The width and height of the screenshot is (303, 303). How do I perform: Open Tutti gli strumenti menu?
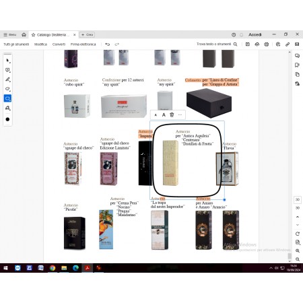[x=16, y=44]
